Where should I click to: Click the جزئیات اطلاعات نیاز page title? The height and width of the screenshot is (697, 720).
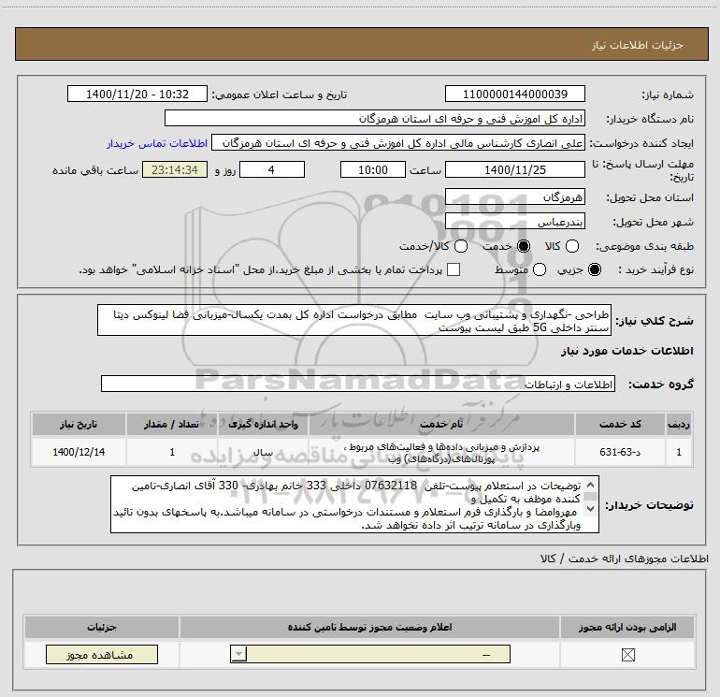[x=638, y=45]
